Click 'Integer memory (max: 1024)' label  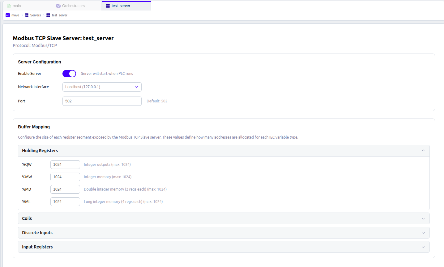click(x=108, y=177)
